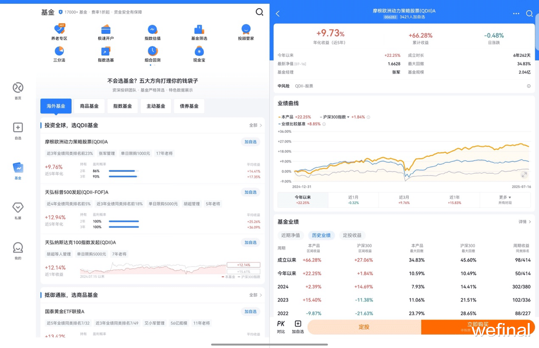Click the search icon in fund detail header
Viewport: 539px width, 348px height.
529,14
